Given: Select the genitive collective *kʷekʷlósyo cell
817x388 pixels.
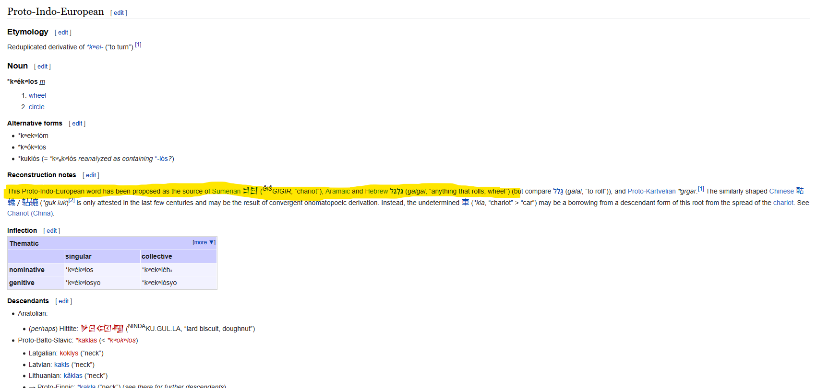Looking at the screenshot, I should (x=178, y=283).
